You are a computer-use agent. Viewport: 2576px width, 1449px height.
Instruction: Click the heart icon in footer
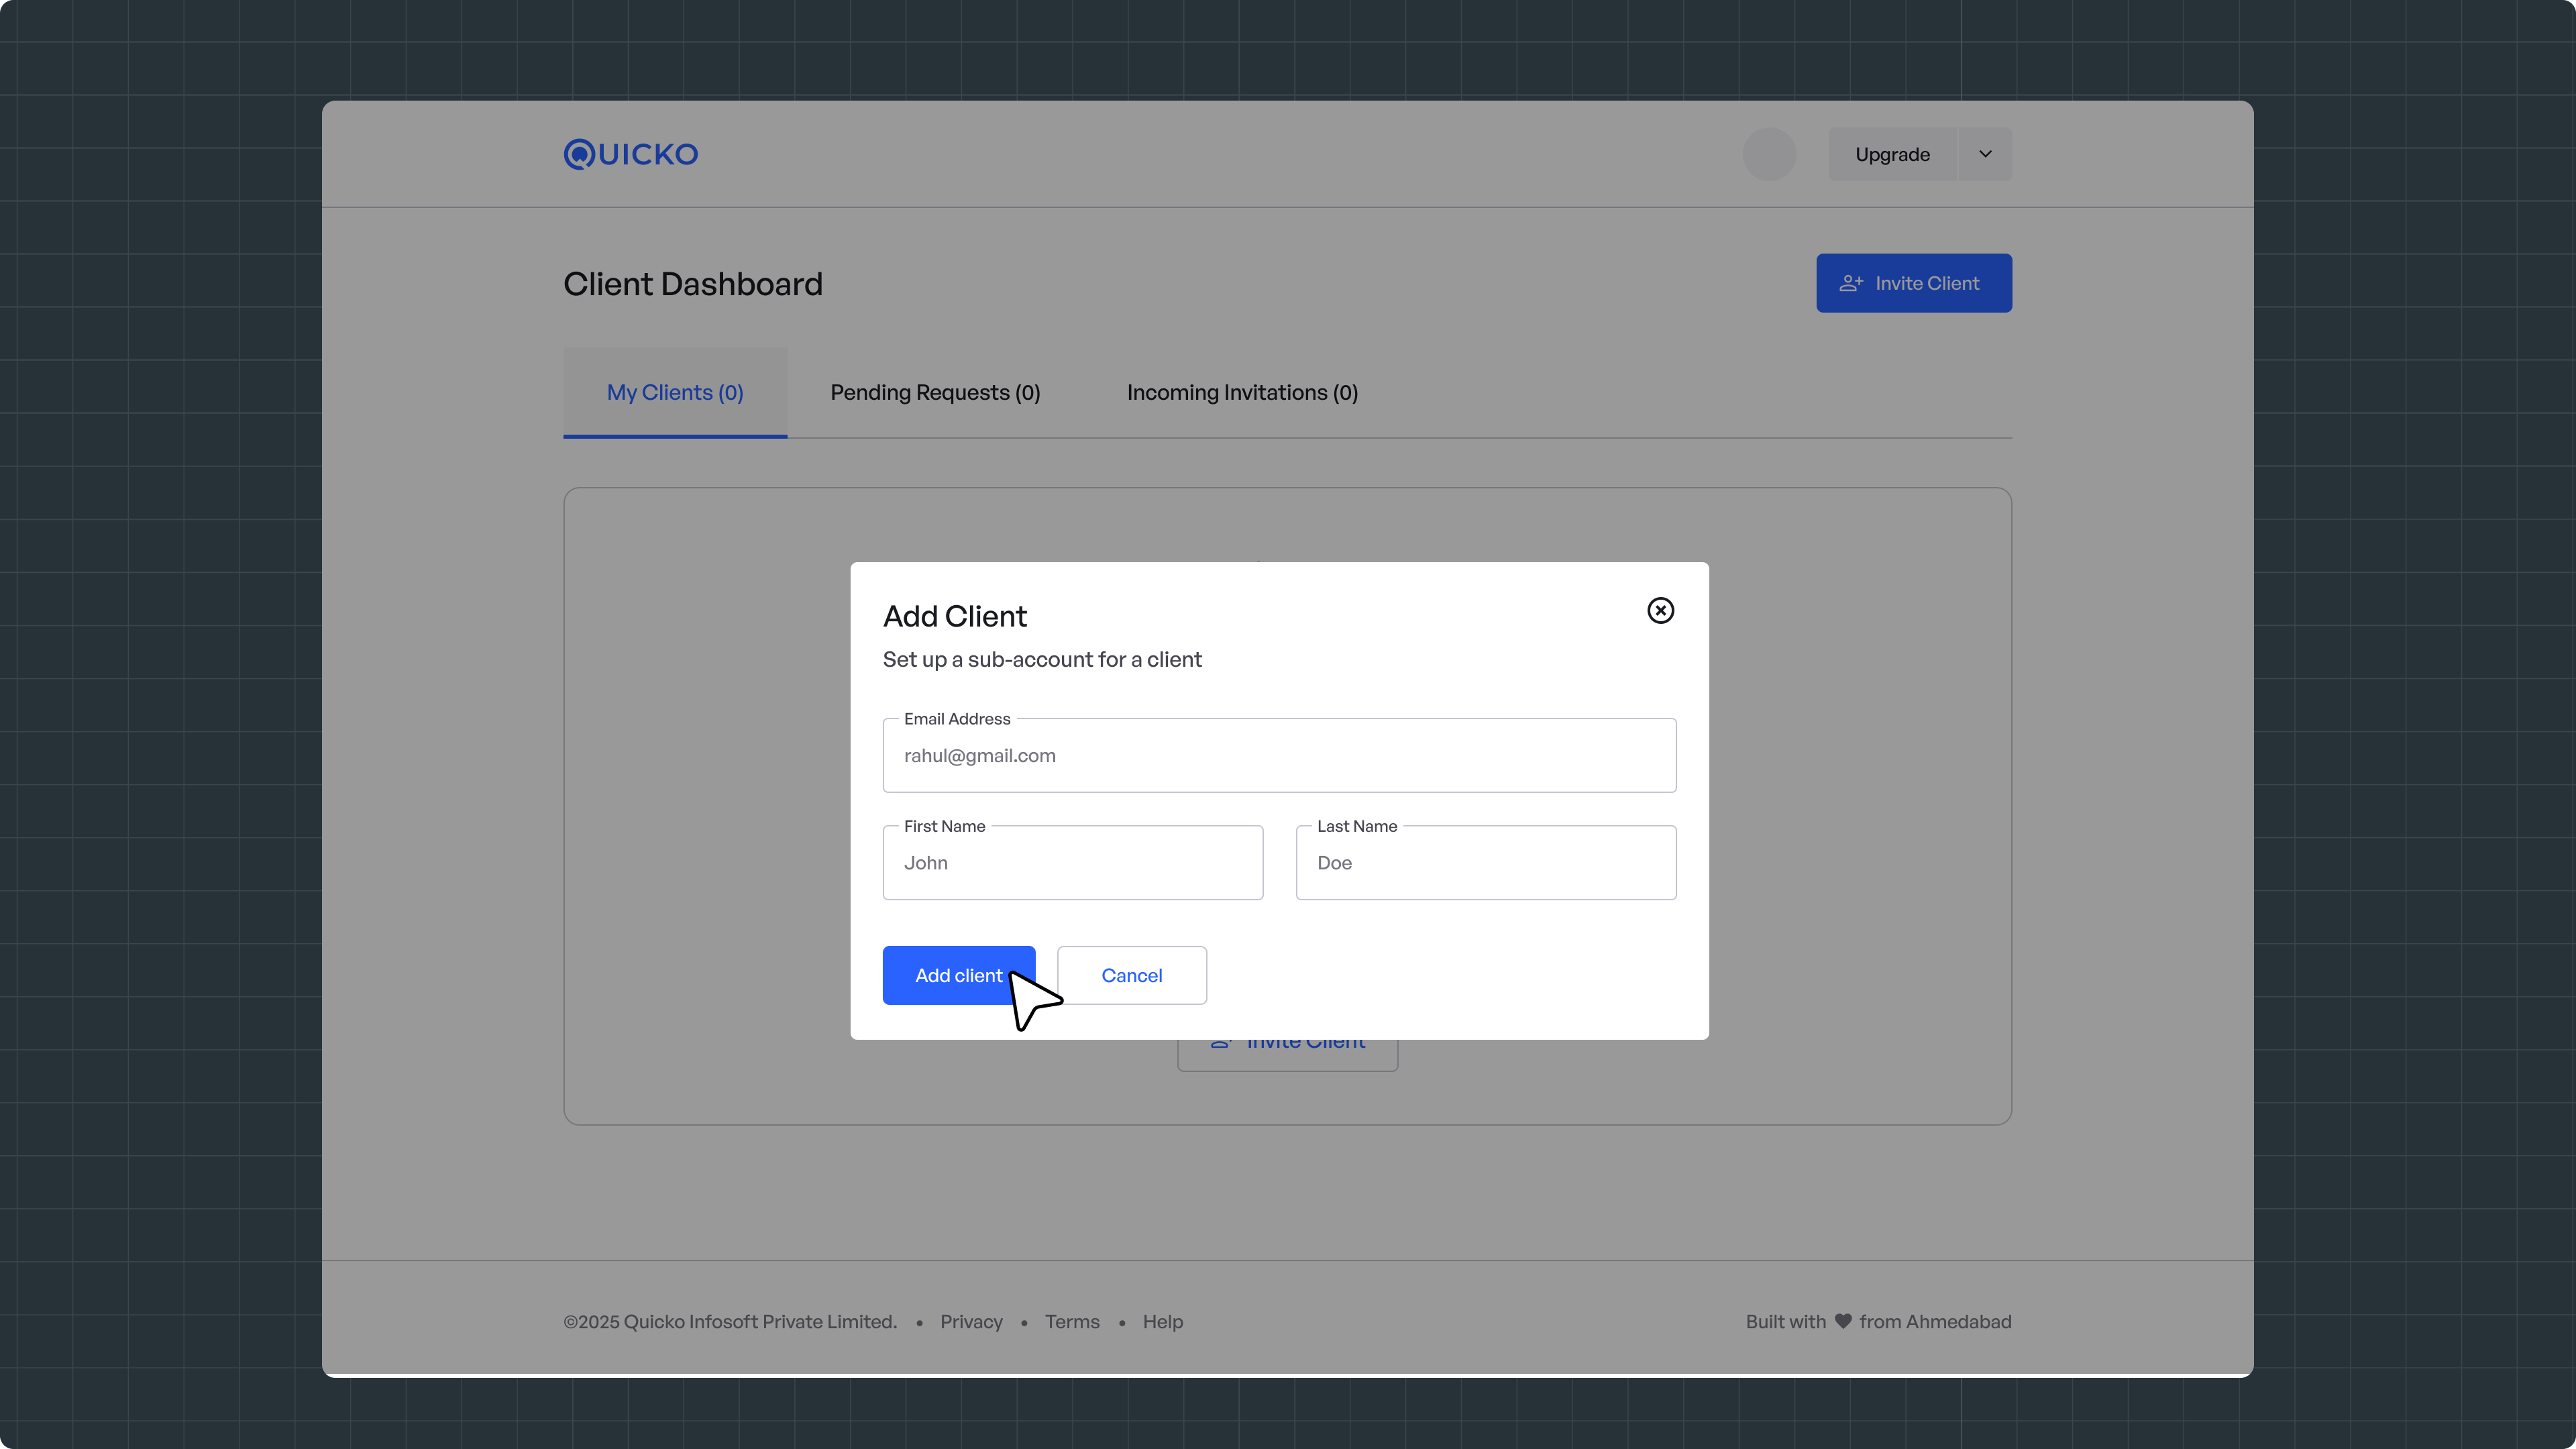[1843, 1321]
